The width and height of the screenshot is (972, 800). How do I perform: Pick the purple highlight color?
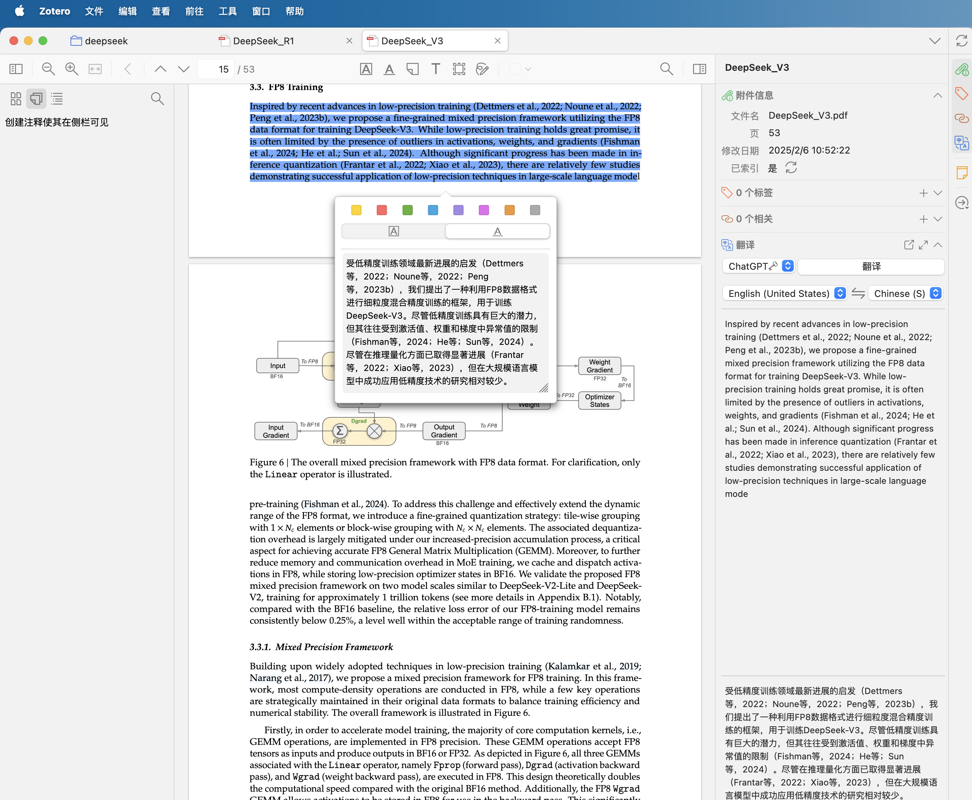458,210
